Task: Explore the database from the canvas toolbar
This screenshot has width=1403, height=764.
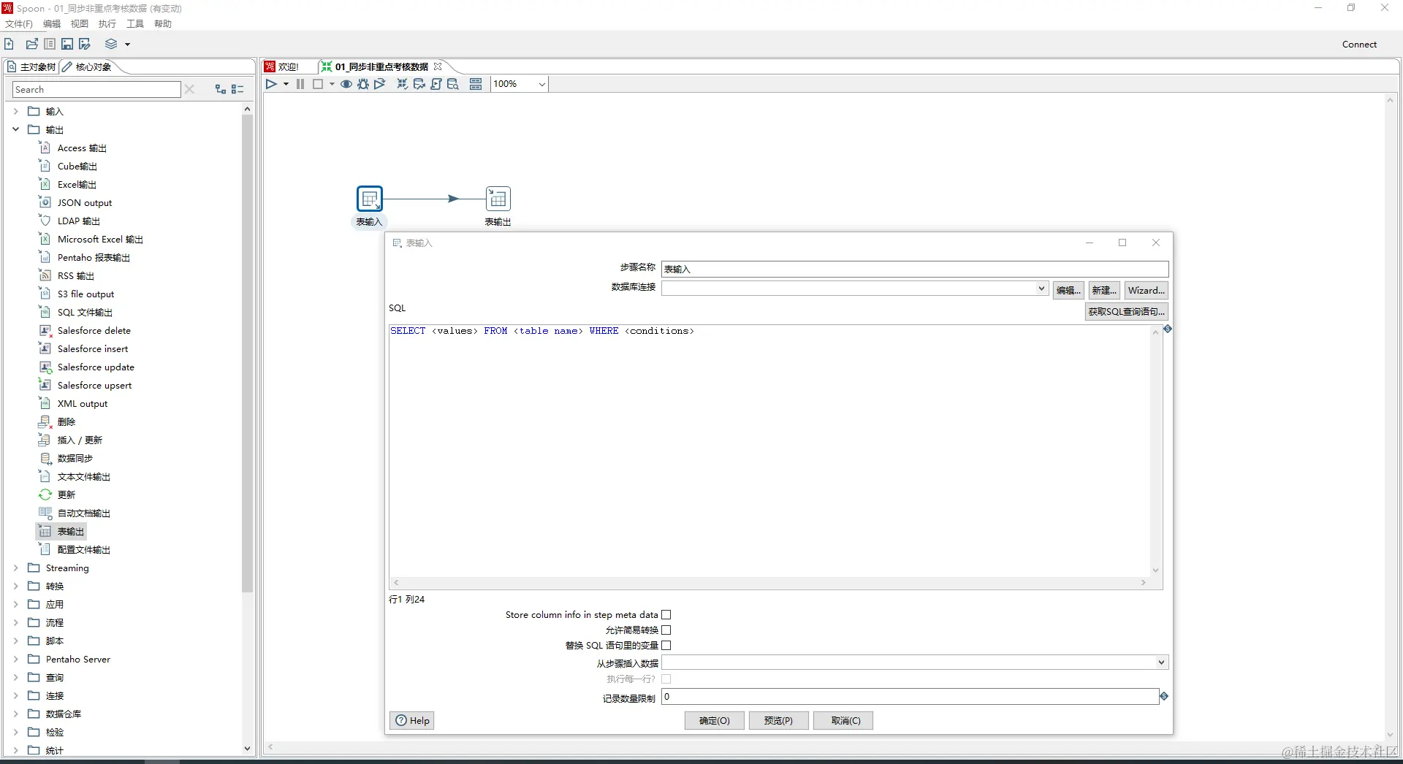Action: [453, 84]
